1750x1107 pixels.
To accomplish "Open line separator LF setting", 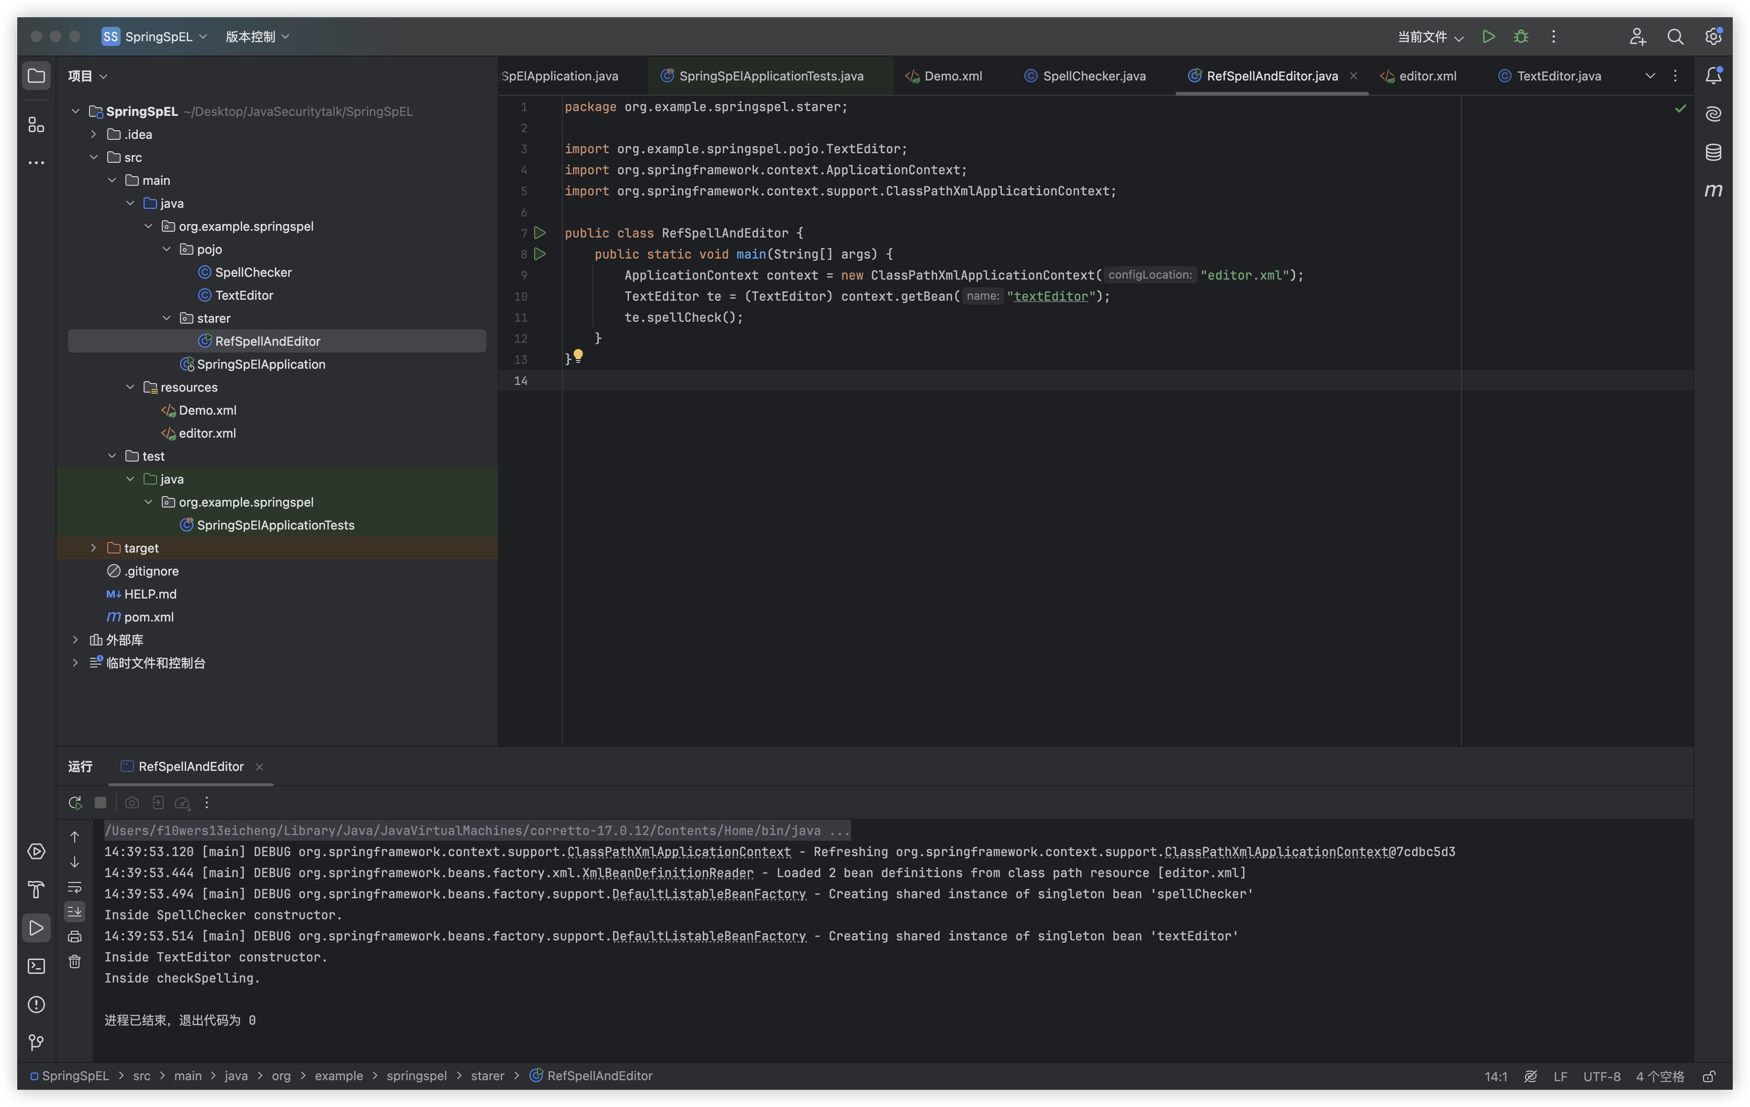I will 1560,1076.
